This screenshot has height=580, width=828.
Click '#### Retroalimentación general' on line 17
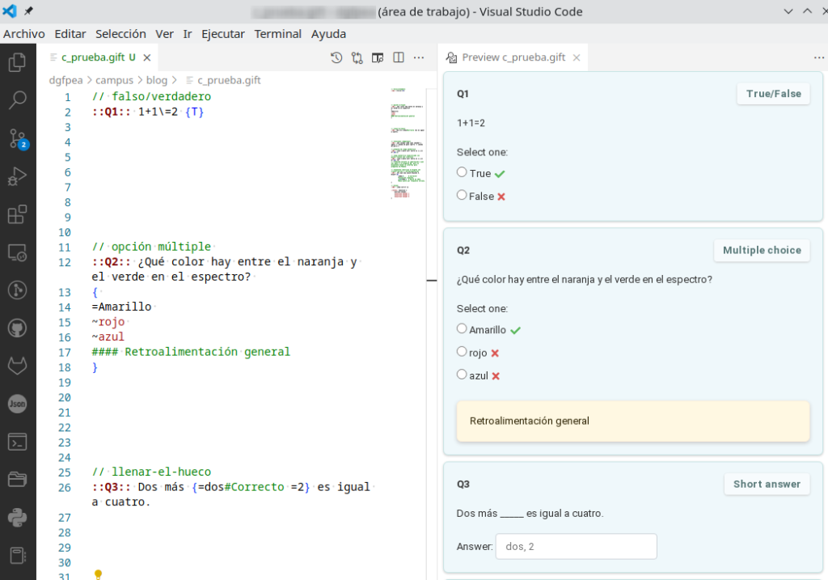pos(191,352)
